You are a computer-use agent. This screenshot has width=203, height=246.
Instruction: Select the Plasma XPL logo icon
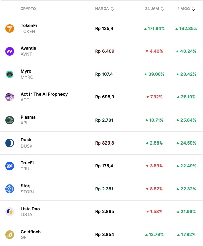point(10,120)
